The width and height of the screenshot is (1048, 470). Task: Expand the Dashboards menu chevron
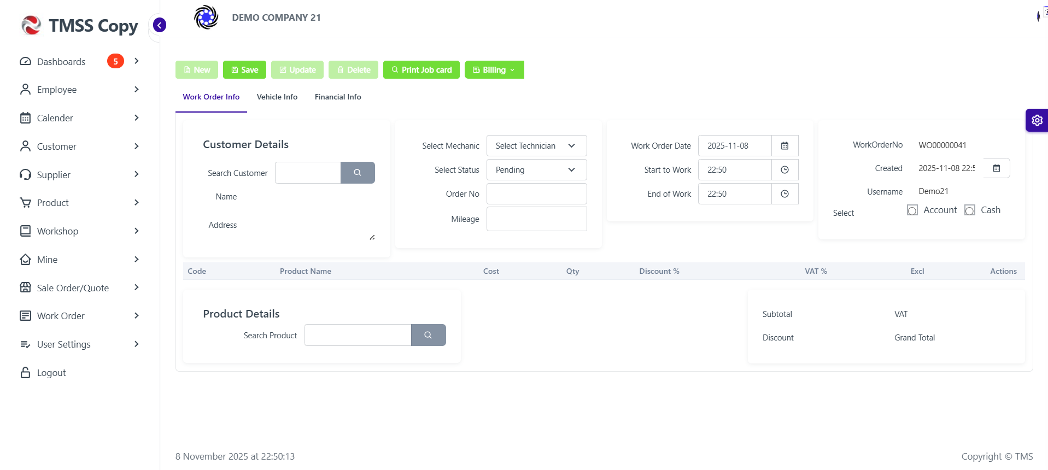tap(137, 61)
